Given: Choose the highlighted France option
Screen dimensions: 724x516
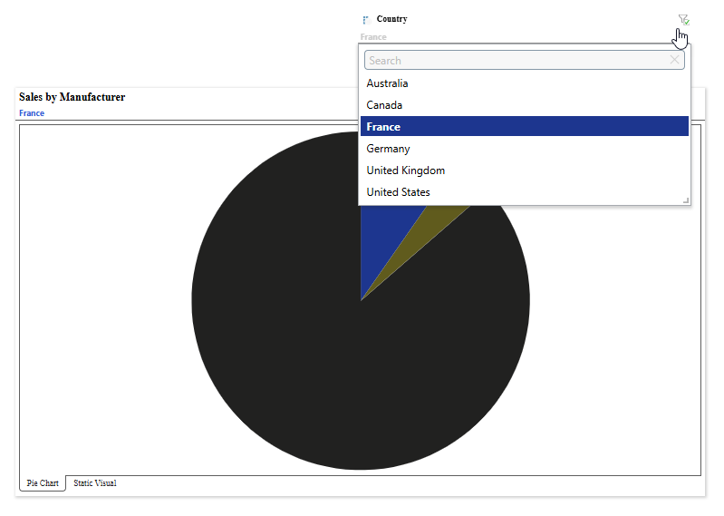Looking at the screenshot, I should pyautogui.click(x=524, y=126).
